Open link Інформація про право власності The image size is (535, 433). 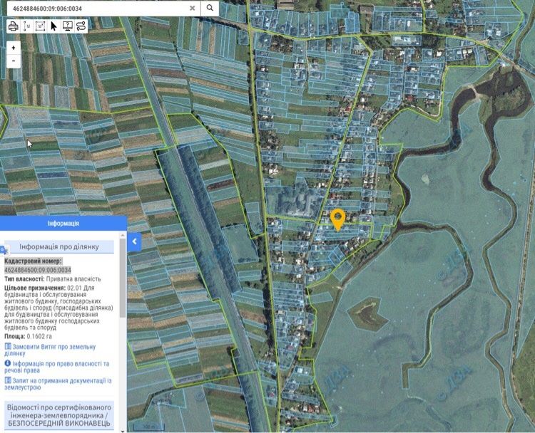pos(57,367)
